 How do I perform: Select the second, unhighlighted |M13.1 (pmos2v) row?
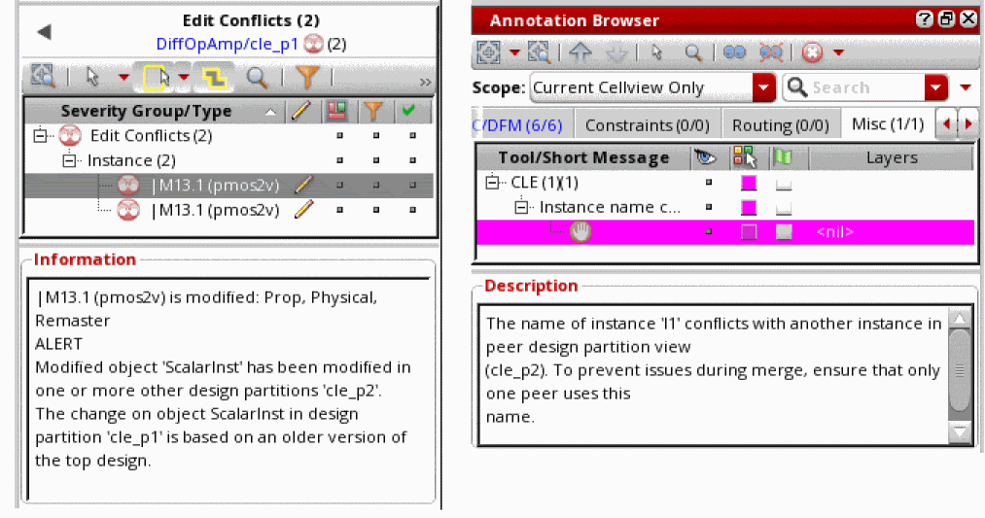click(x=229, y=210)
